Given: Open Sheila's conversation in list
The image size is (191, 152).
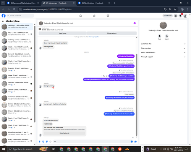Looking at the screenshot, I should [x=17, y=62].
